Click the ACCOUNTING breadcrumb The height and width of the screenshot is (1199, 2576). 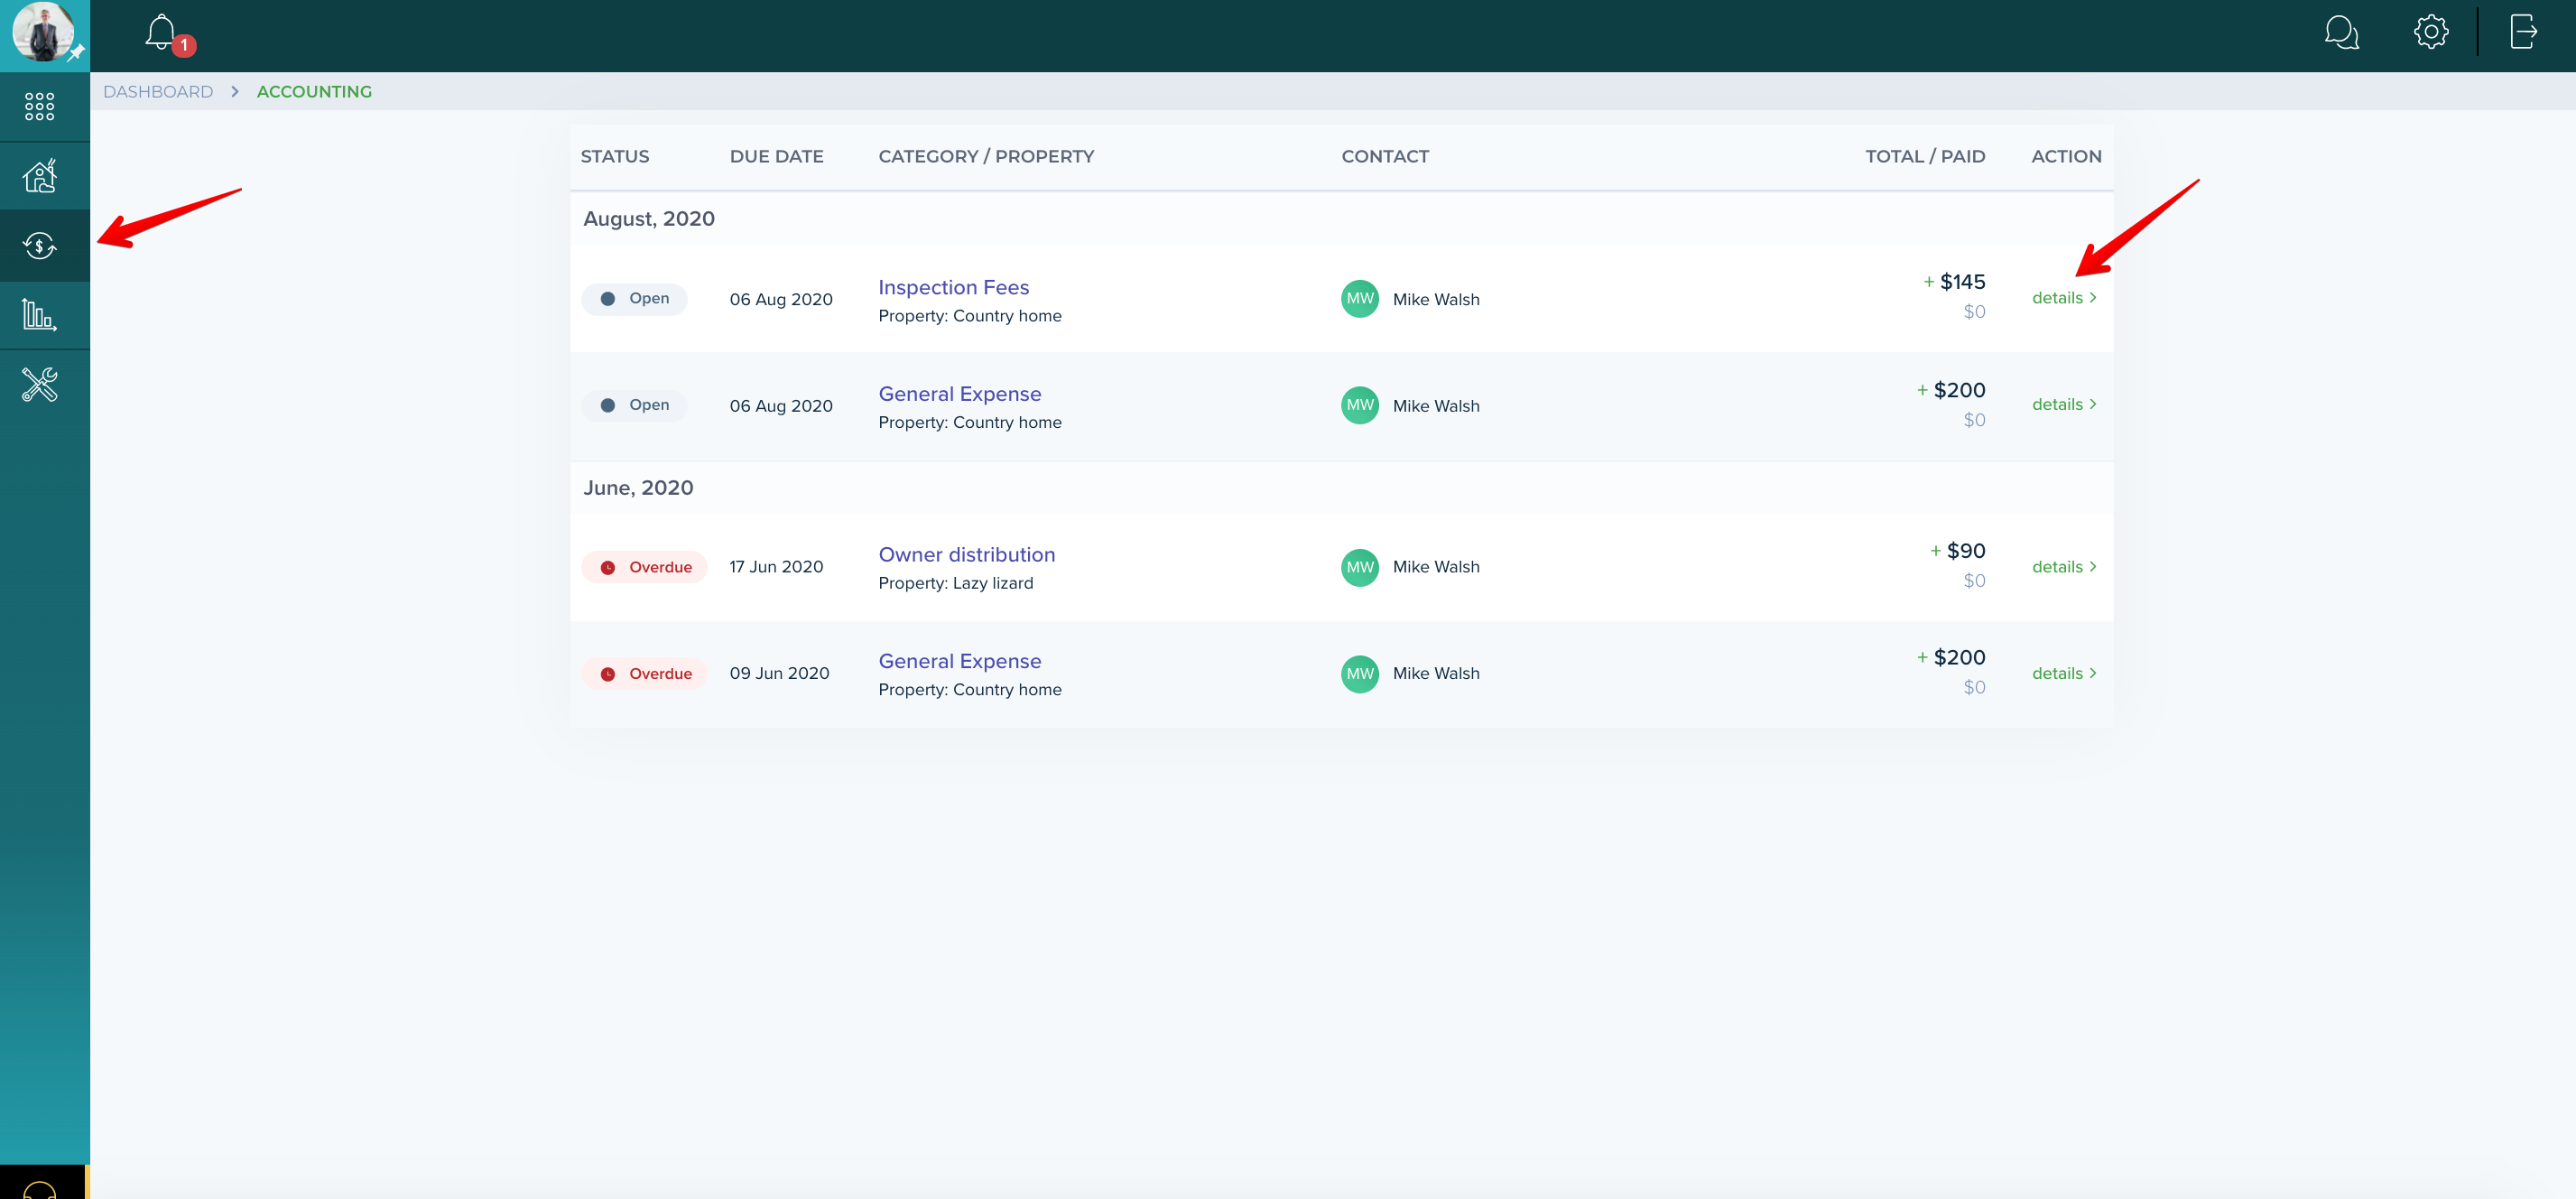314,91
